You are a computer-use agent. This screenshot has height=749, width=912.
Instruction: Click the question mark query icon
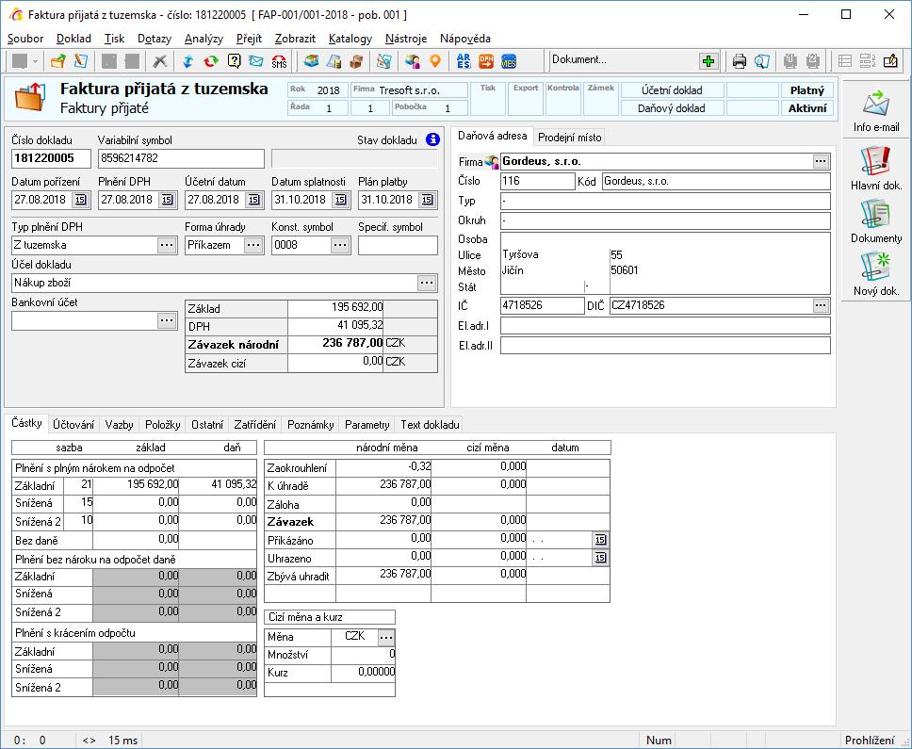[x=234, y=61]
